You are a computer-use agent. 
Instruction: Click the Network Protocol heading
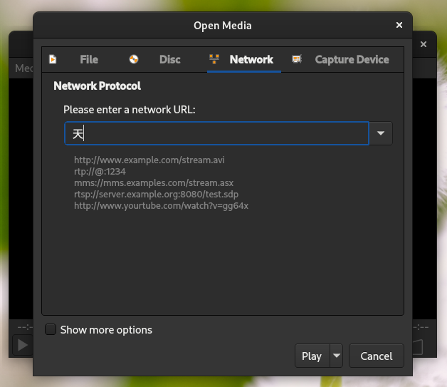tap(98, 86)
